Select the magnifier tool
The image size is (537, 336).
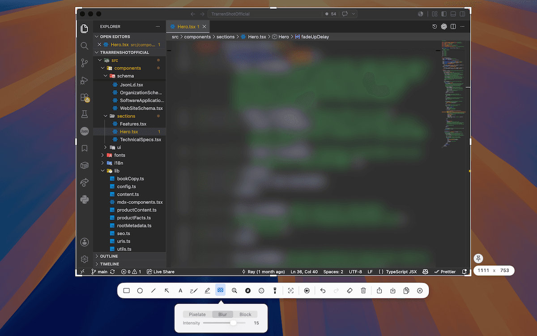click(x=234, y=291)
